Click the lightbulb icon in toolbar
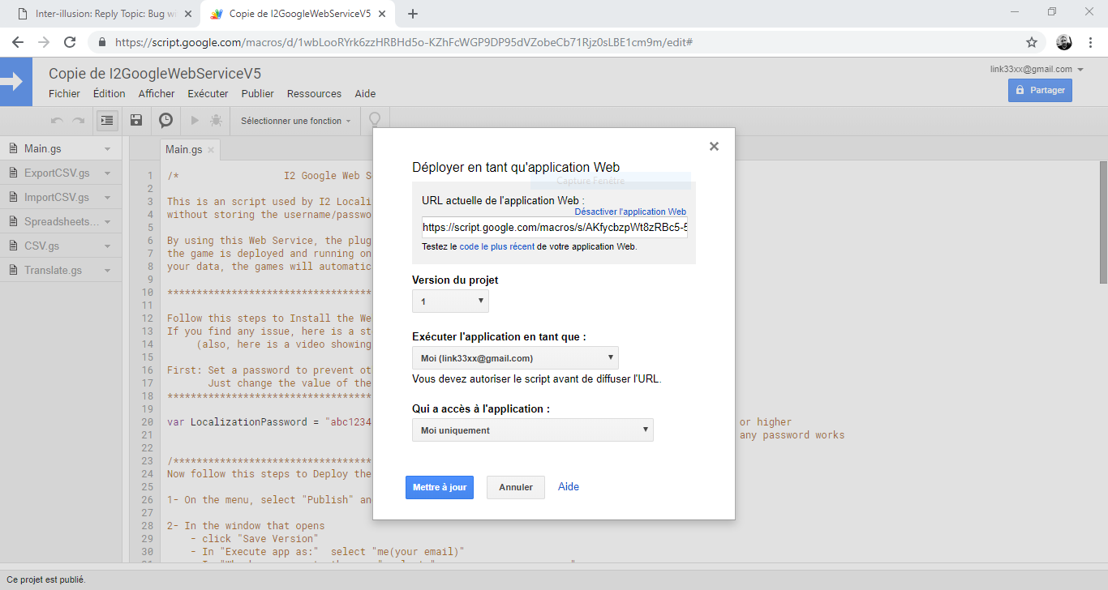The image size is (1108, 590). pos(375,121)
